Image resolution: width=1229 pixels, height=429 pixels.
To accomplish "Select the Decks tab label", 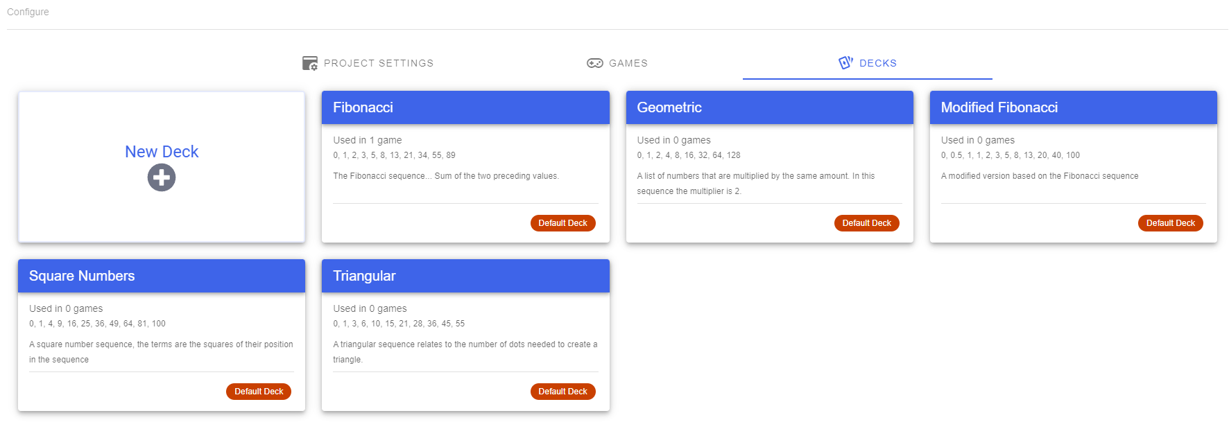I will (x=878, y=63).
